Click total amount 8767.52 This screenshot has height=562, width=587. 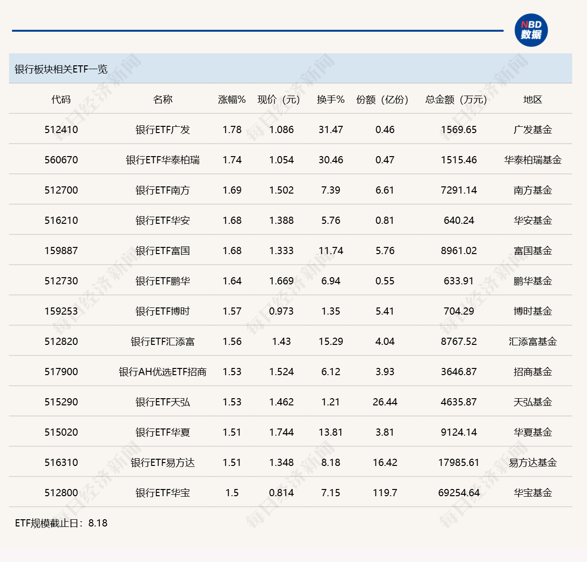click(x=459, y=342)
